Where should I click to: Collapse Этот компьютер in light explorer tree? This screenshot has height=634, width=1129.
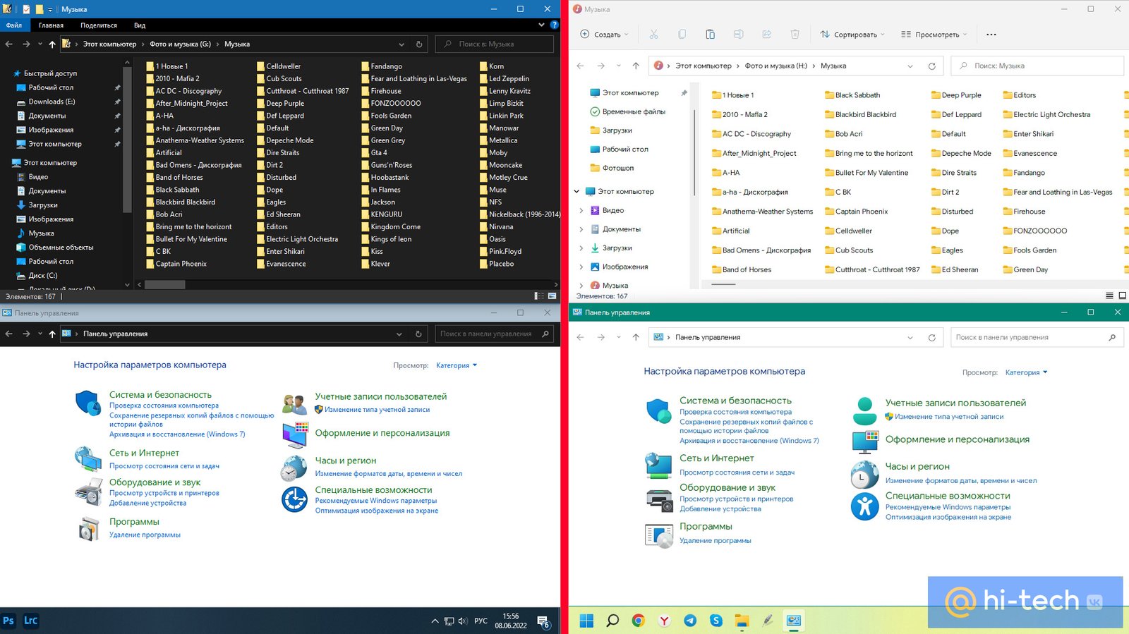pyautogui.click(x=576, y=191)
